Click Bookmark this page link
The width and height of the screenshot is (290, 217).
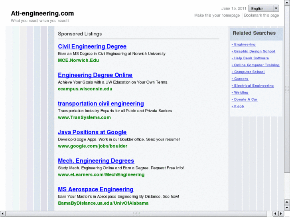(x=261, y=15)
